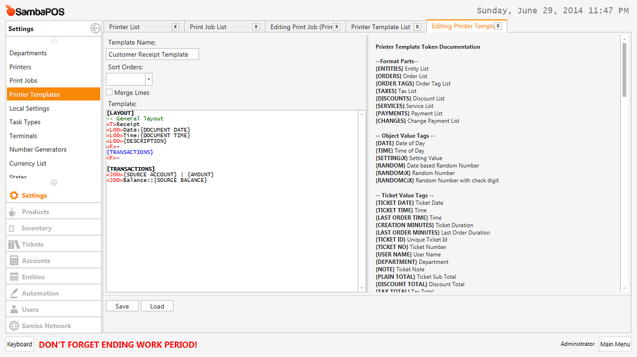Open Terminals in settings list
This screenshot has width=637, height=357.
coord(53,136)
